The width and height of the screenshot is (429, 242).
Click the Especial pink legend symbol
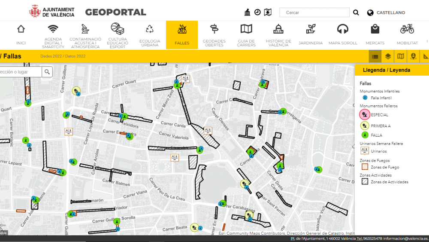pyautogui.click(x=364, y=114)
